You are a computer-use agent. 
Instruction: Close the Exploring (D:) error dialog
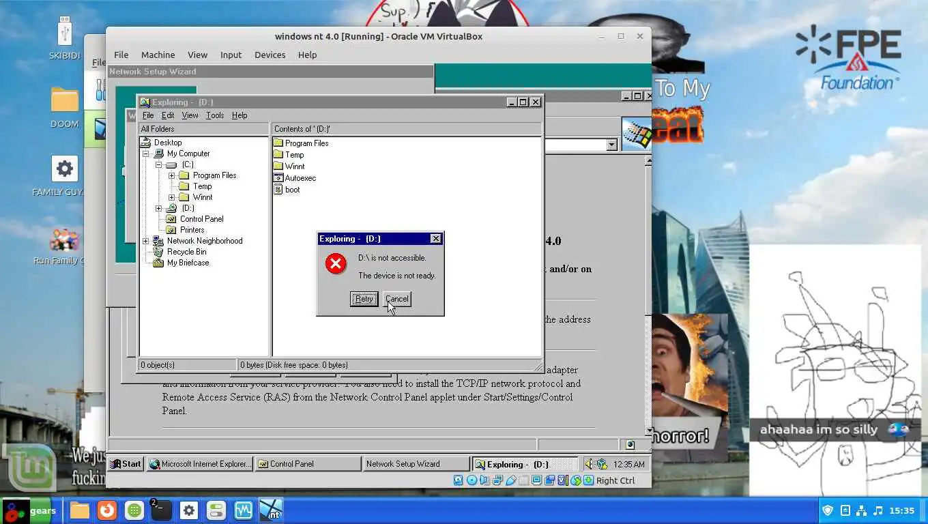click(x=435, y=239)
